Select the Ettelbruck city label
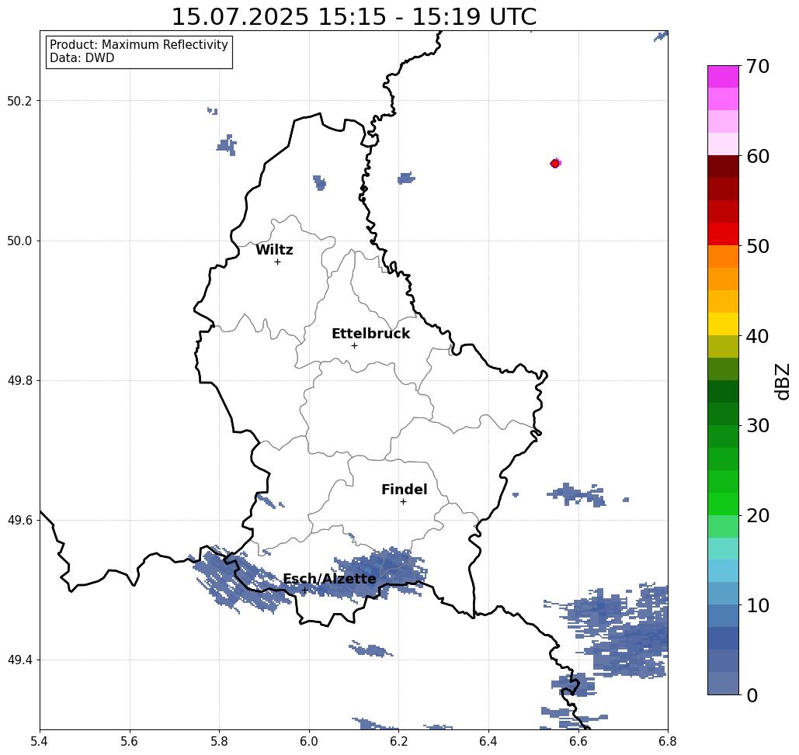Viewport: 799px width, 755px height. point(371,334)
